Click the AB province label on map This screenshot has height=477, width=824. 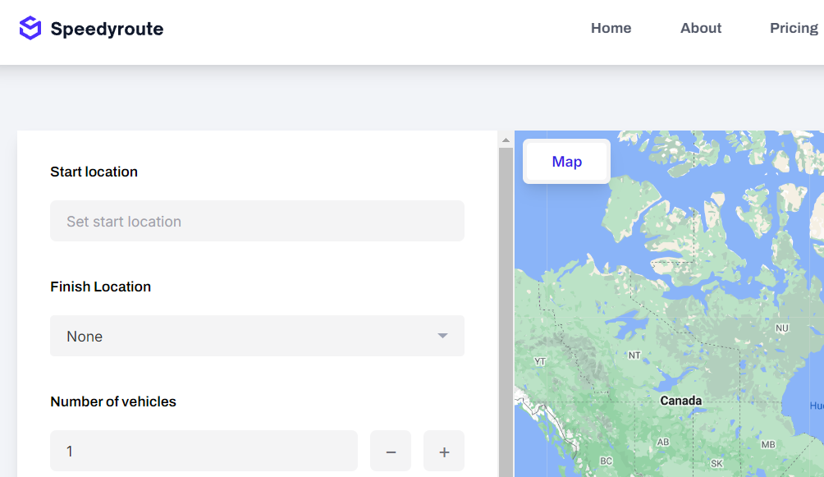coord(662,442)
